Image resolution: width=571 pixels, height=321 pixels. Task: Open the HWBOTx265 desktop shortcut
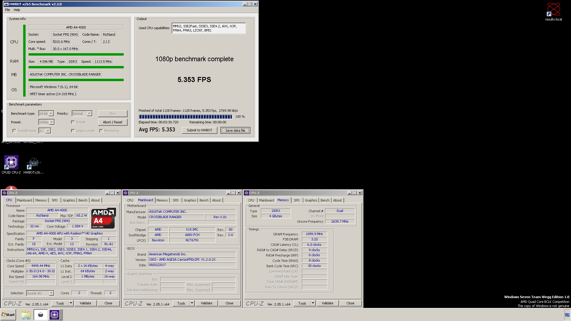pyautogui.click(x=33, y=164)
